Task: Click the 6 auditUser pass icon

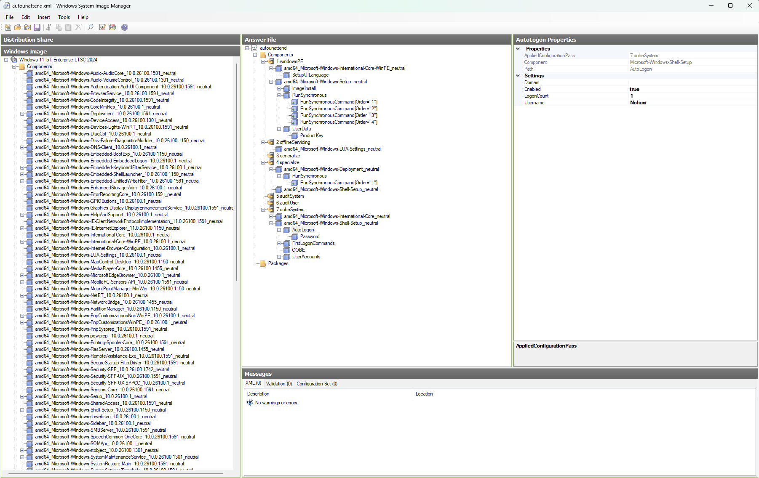Action: pos(271,203)
